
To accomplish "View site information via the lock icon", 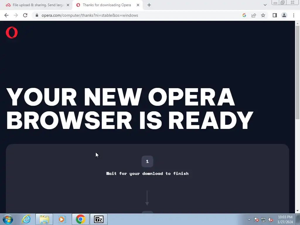I will coord(37,15).
